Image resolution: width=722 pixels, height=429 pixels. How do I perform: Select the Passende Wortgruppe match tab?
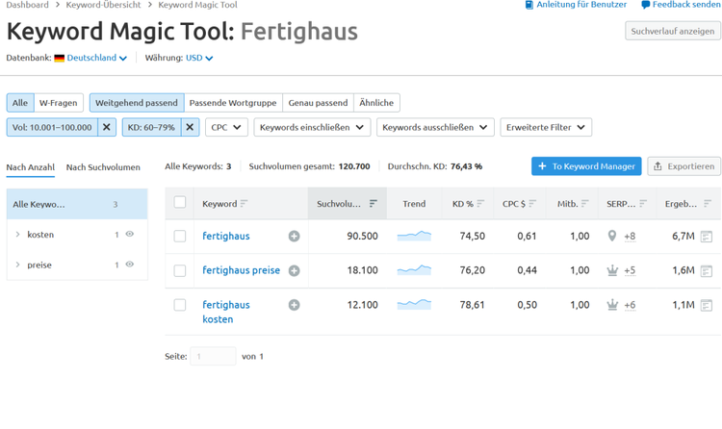coord(233,103)
